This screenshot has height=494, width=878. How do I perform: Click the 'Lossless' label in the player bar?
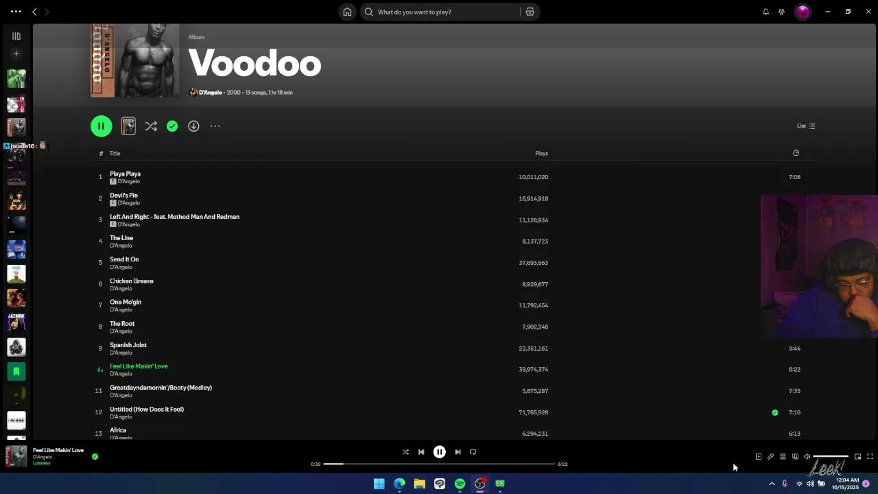42,463
